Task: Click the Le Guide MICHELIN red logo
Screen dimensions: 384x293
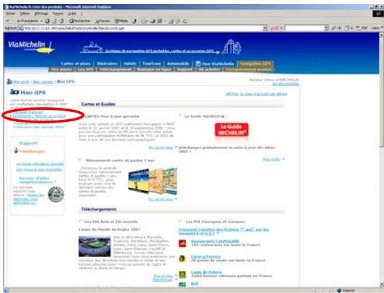Action: 232,130
